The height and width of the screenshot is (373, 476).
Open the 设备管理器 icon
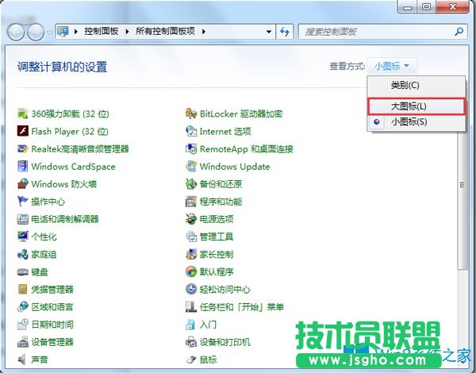pyautogui.click(x=23, y=342)
